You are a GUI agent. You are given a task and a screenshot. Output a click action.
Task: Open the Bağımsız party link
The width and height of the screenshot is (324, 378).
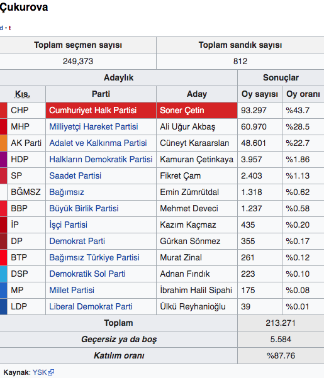pos(67,192)
